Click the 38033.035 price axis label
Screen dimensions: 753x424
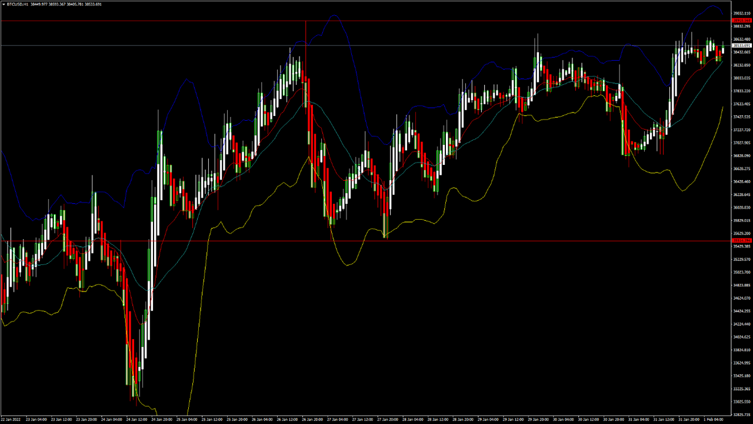tap(741, 78)
